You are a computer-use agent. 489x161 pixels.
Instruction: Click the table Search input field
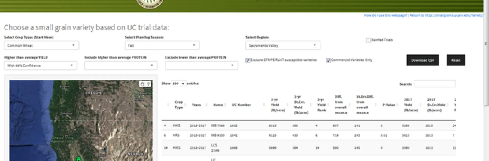(434, 84)
